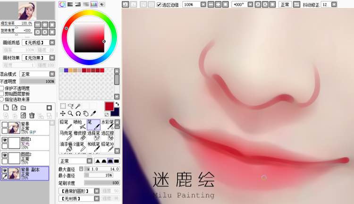
Task: Choose the 水彩笔 watercolor brush
Action: [x=108, y=125]
